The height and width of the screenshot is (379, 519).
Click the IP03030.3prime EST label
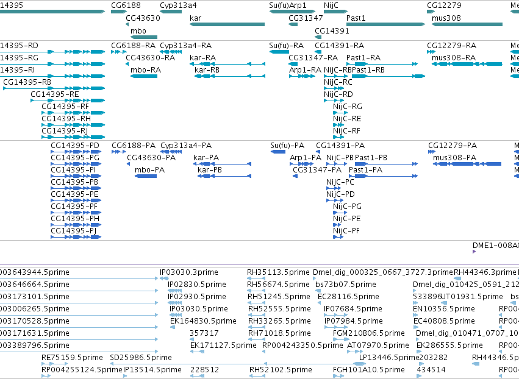pos(189,272)
